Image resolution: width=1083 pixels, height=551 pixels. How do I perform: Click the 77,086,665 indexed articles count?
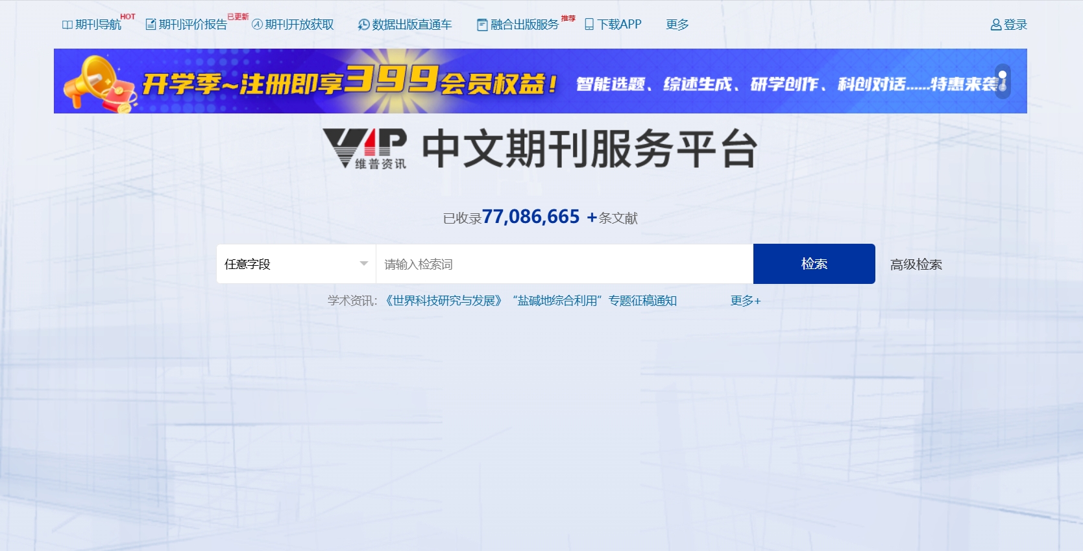[x=531, y=217]
